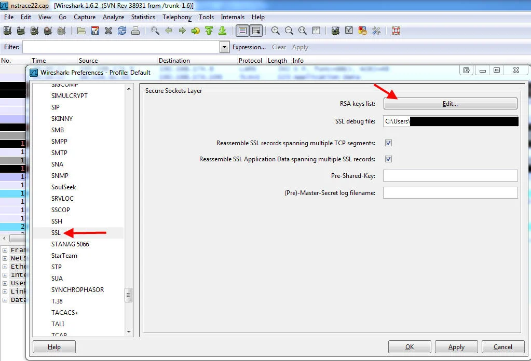The image size is (531, 361).
Task: Select SSH in protocol list
Action: pyautogui.click(x=57, y=221)
